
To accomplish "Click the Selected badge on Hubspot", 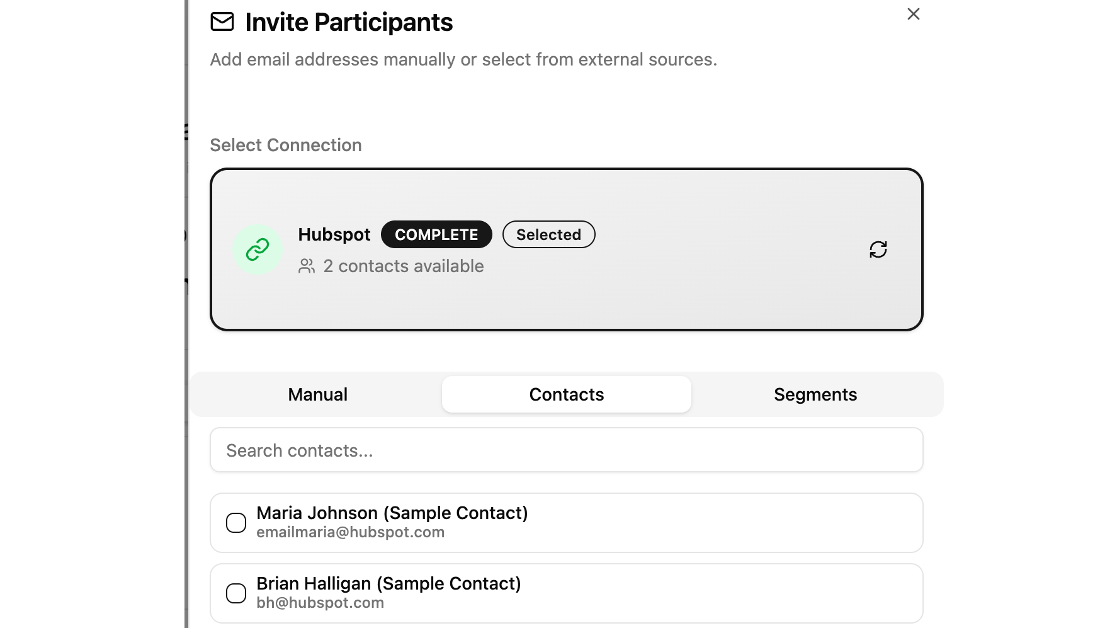I will (x=548, y=234).
